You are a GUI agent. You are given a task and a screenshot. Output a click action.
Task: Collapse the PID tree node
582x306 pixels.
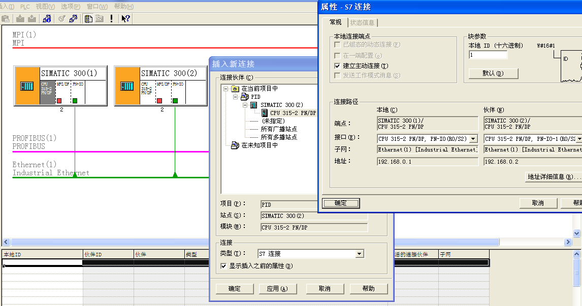[x=235, y=97]
